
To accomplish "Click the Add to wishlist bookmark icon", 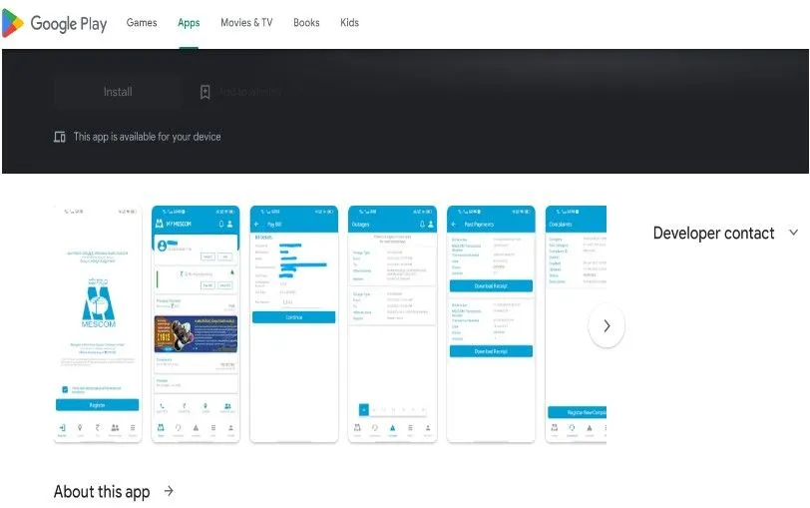I will (204, 92).
